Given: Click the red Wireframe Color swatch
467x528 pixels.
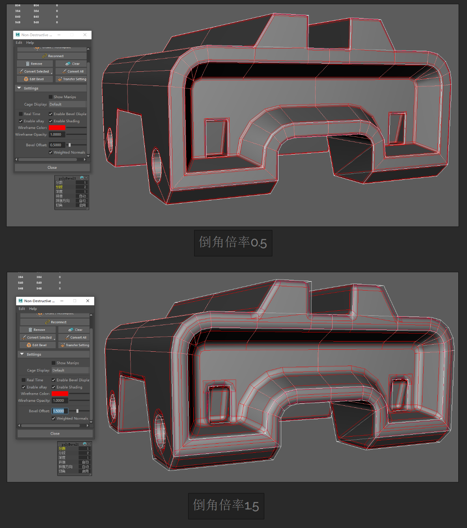Looking at the screenshot, I should 57,127.
